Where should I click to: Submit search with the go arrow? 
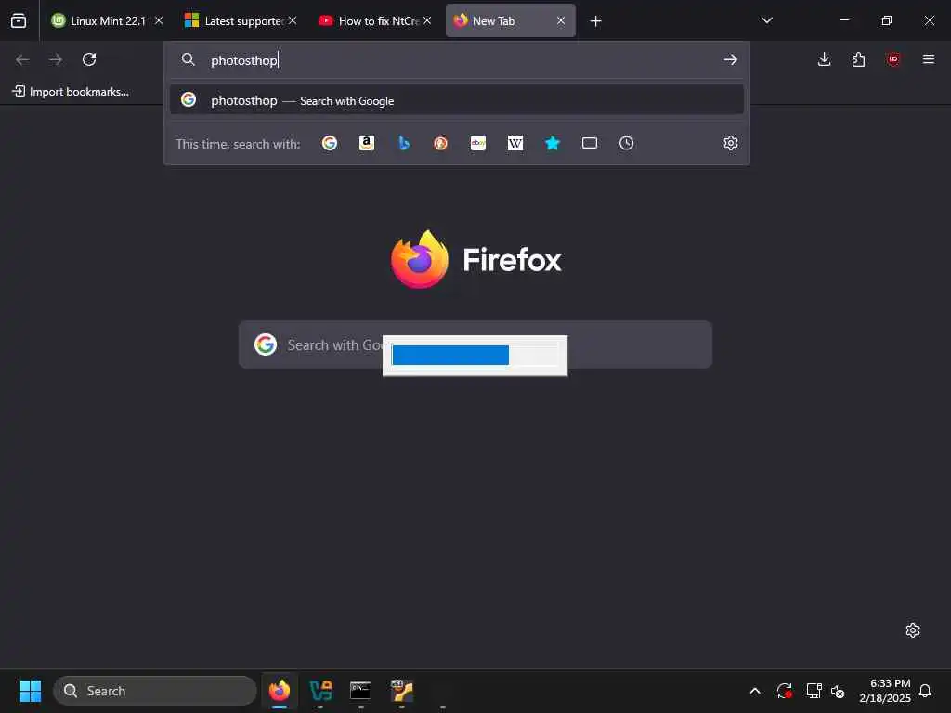click(x=730, y=59)
